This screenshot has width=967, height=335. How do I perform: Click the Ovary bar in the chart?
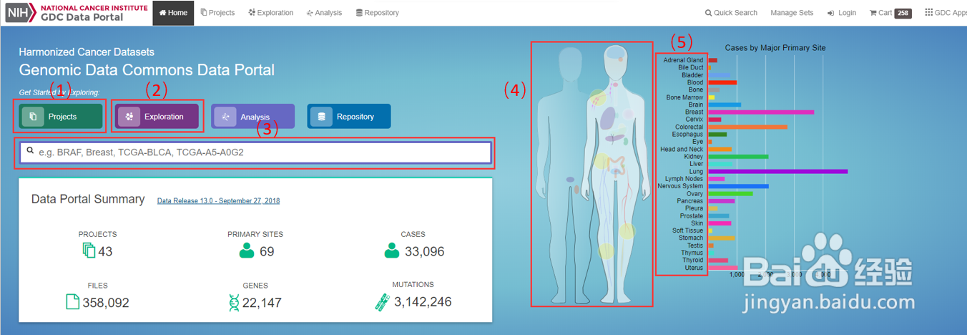coord(730,194)
